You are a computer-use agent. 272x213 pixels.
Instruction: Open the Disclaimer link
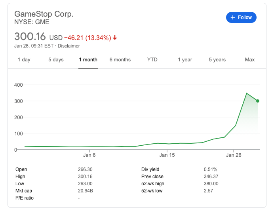[x=69, y=46]
